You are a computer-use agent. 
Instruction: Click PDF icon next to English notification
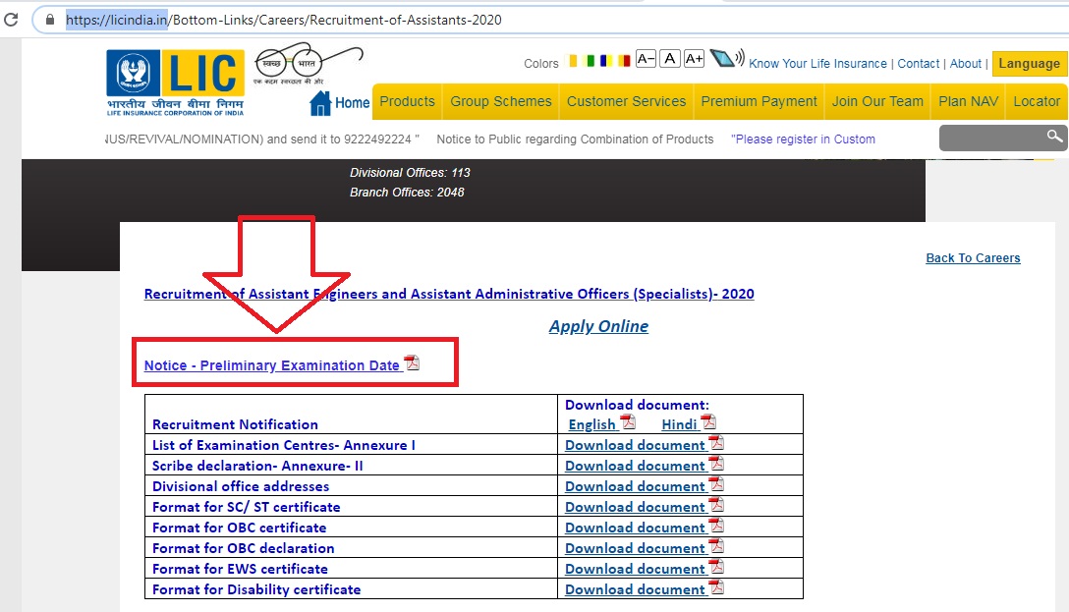pos(628,421)
